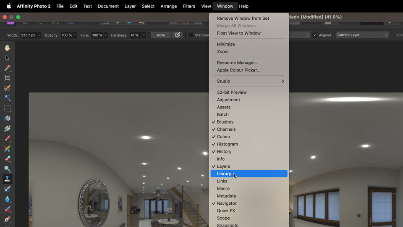Image resolution: width=403 pixels, height=227 pixels.
Task: Click the Flow percentage field
Action: (97, 35)
